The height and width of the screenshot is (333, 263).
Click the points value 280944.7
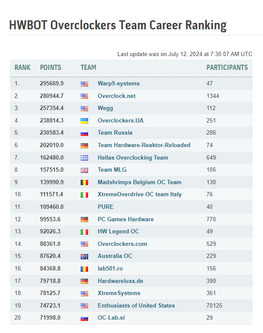[52, 96]
